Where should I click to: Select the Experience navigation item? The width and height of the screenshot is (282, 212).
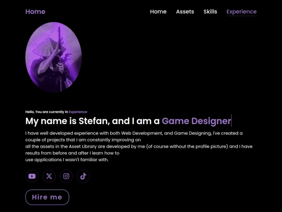point(242,12)
